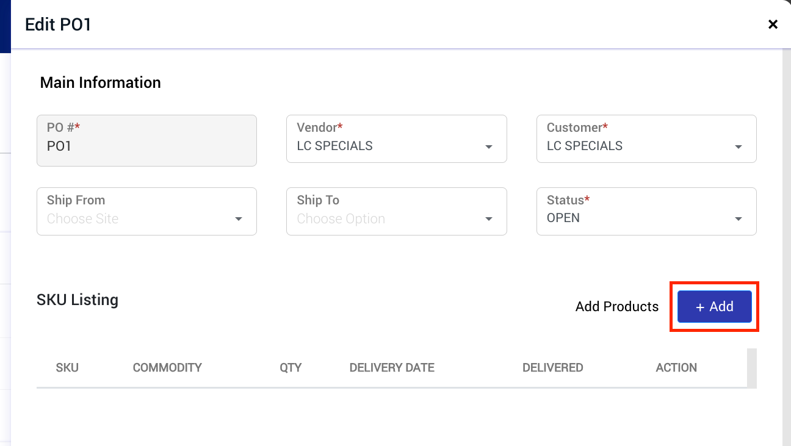
Task: Click the DELIVERY DATE column header
Action: (x=392, y=368)
